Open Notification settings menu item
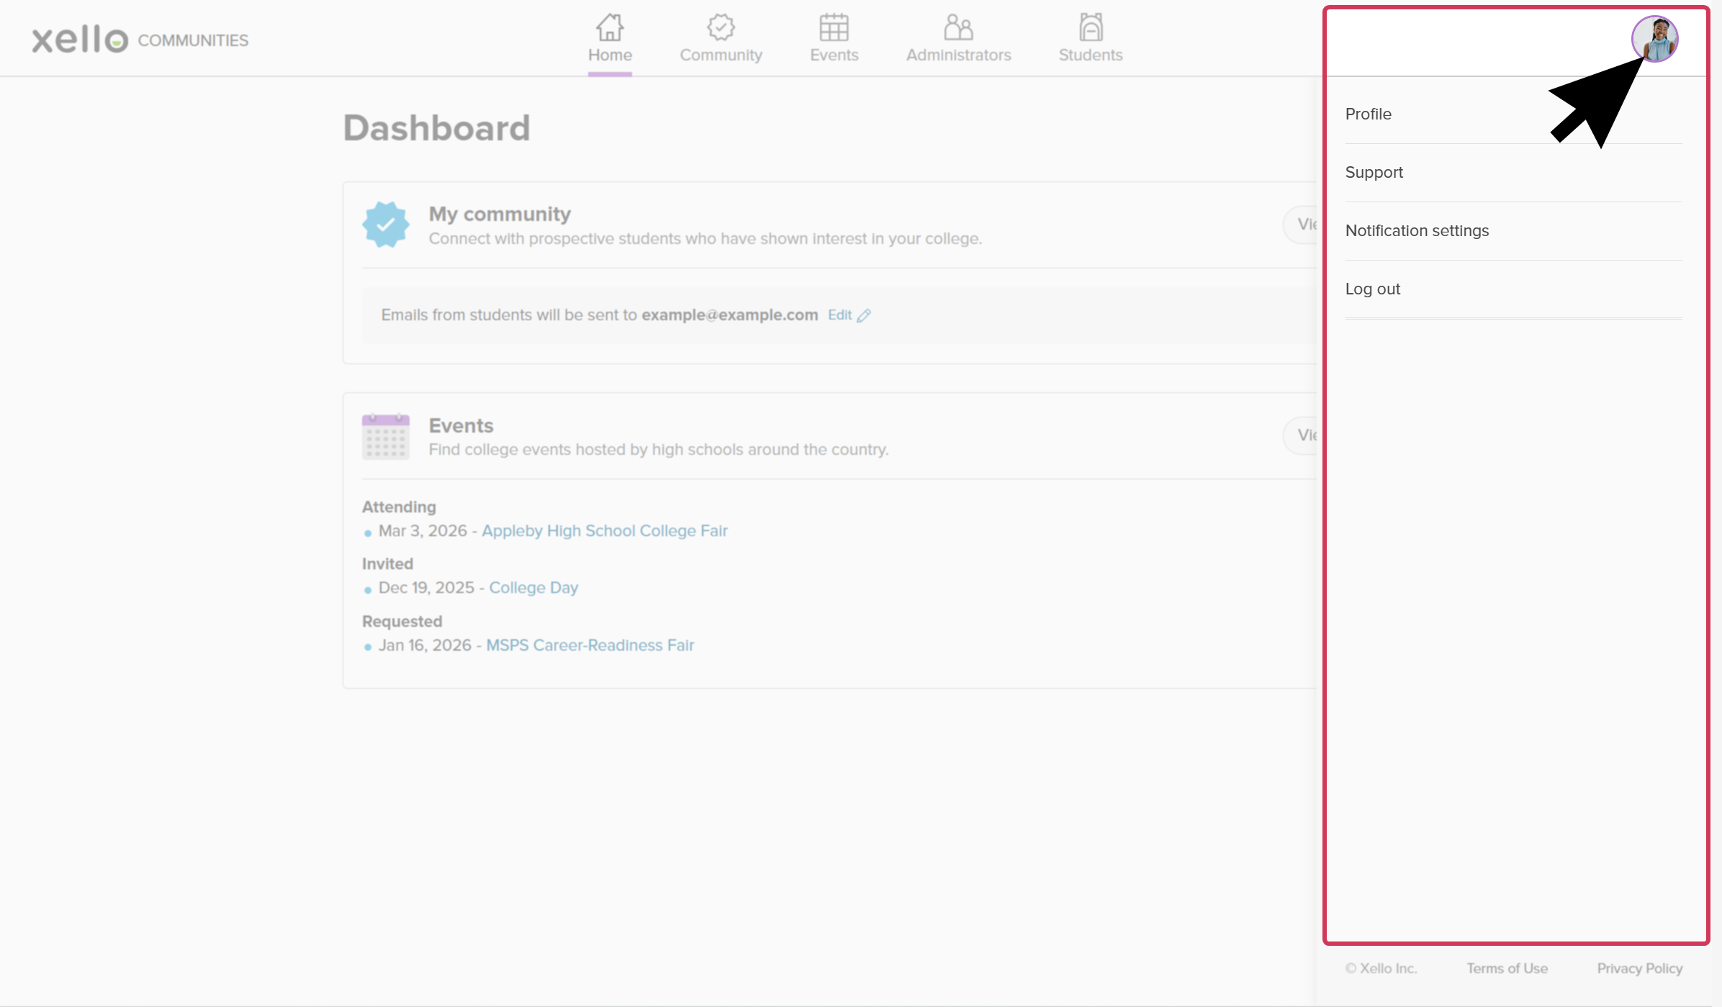 (1417, 230)
